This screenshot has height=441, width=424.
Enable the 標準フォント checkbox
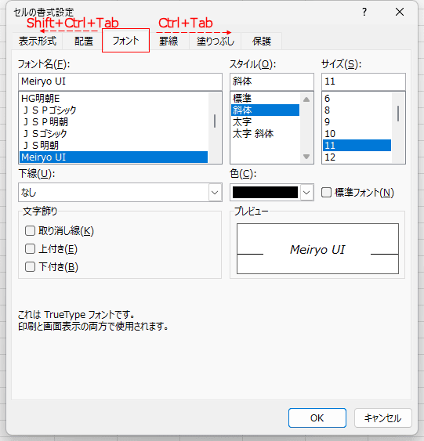tap(326, 193)
